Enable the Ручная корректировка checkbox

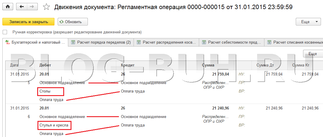coord(5,32)
